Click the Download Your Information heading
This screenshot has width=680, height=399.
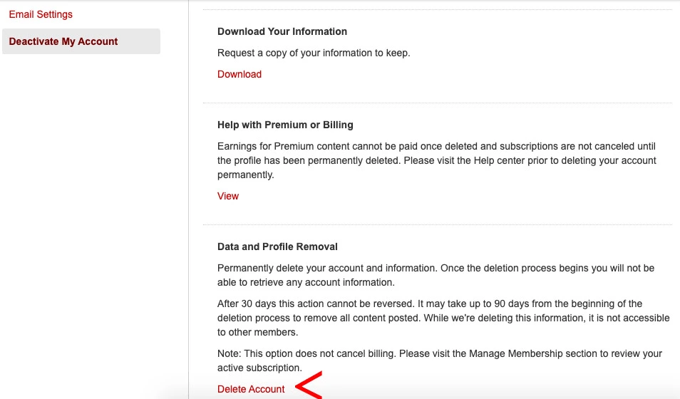coord(282,31)
